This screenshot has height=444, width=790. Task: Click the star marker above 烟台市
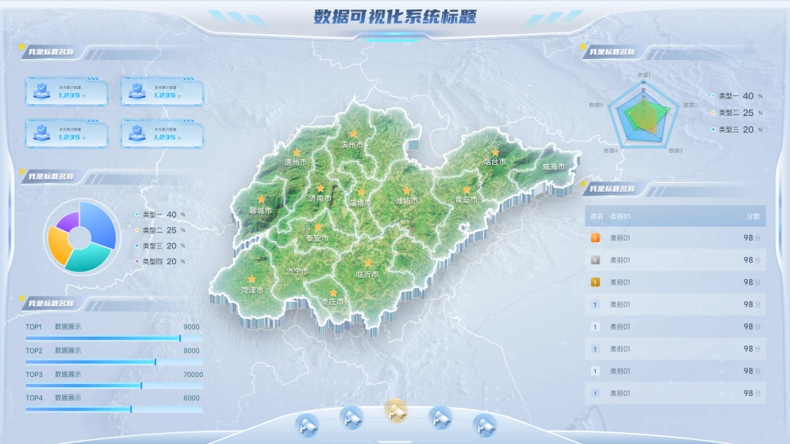[x=495, y=152]
